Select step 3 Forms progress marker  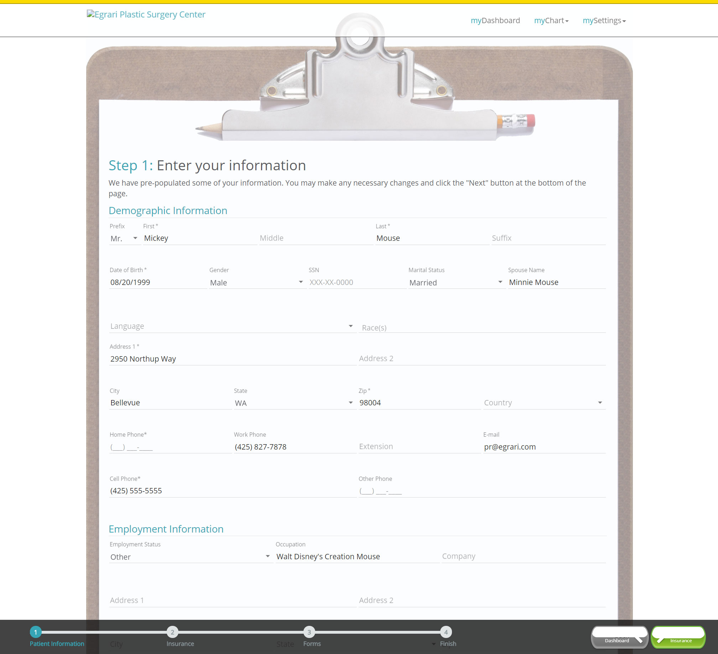point(309,632)
